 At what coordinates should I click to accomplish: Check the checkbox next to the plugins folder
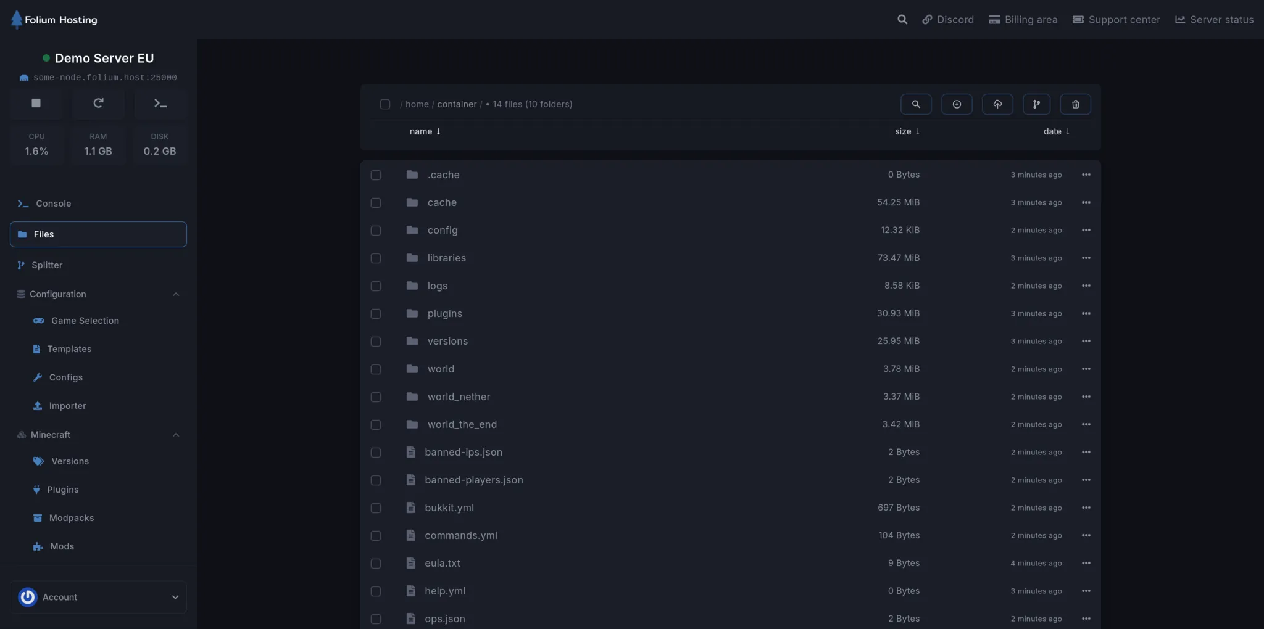[x=376, y=314]
